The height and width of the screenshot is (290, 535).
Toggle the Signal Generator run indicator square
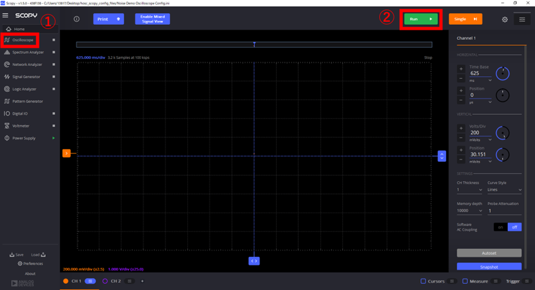tap(54, 77)
